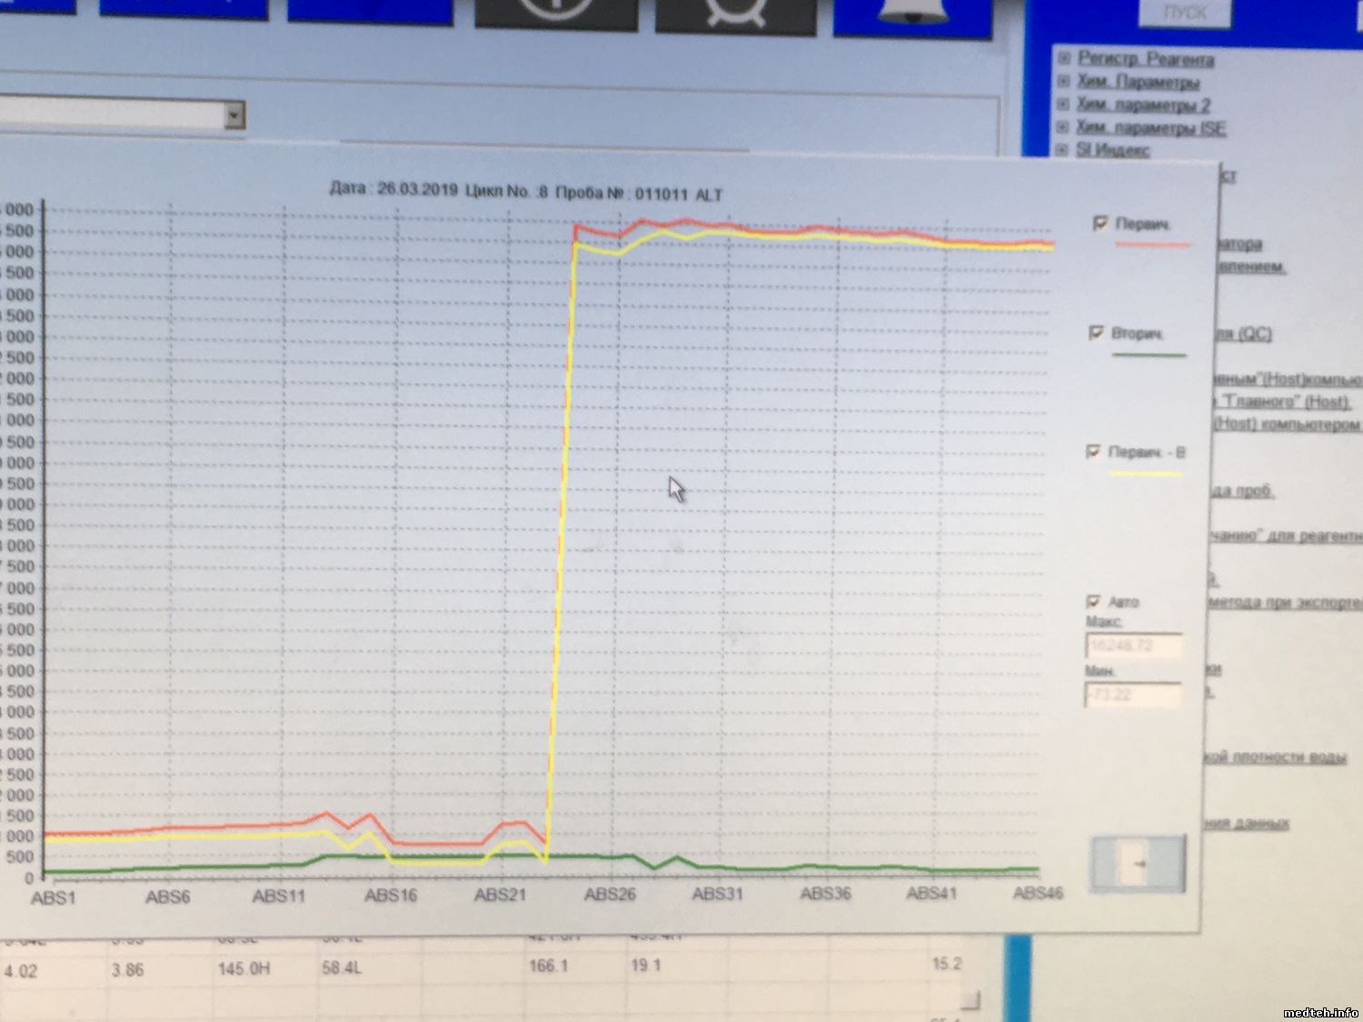This screenshot has width=1363, height=1022.
Task: Uncheck the Первич. curve checkbox
Action: (1101, 223)
